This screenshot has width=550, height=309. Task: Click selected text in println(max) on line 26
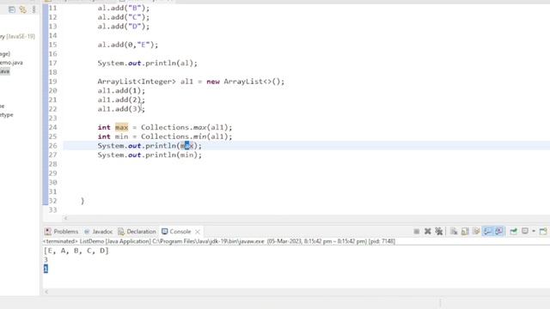click(187, 146)
